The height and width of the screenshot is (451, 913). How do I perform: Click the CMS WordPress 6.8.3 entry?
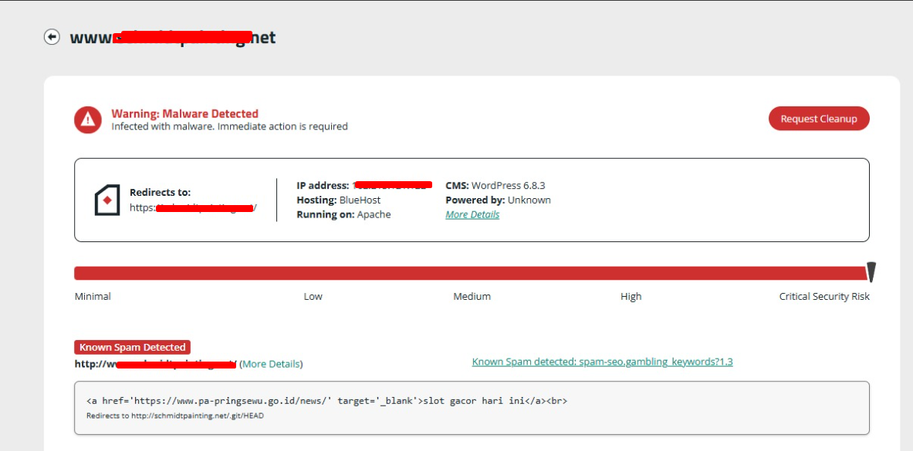pyautogui.click(x=495, y=185)
